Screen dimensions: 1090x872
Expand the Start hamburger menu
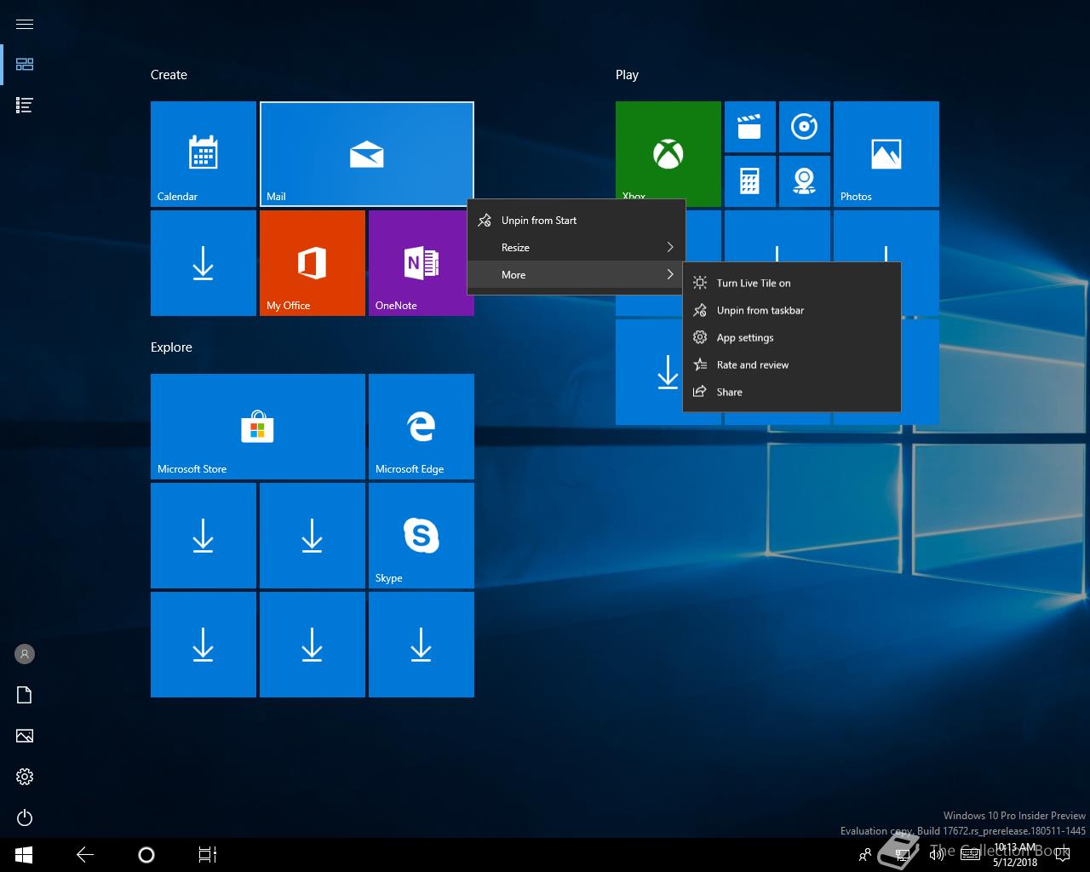tap(25, 24)
